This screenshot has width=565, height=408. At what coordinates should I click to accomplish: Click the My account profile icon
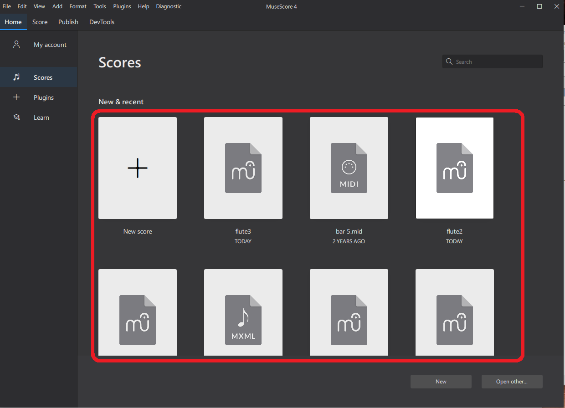click(x=16, y=44)
